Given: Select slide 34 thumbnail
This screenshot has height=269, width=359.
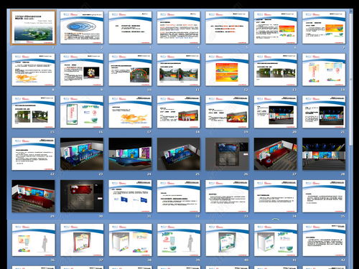Looking at the screenshot, I should pos(275,196).
